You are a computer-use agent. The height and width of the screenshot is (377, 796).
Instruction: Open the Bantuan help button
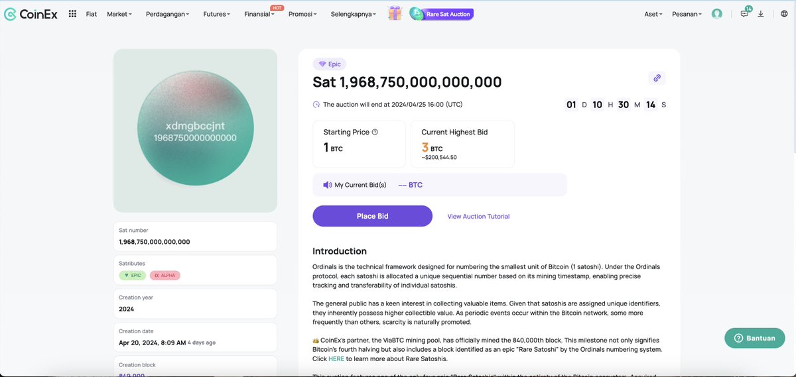(756, 338)
